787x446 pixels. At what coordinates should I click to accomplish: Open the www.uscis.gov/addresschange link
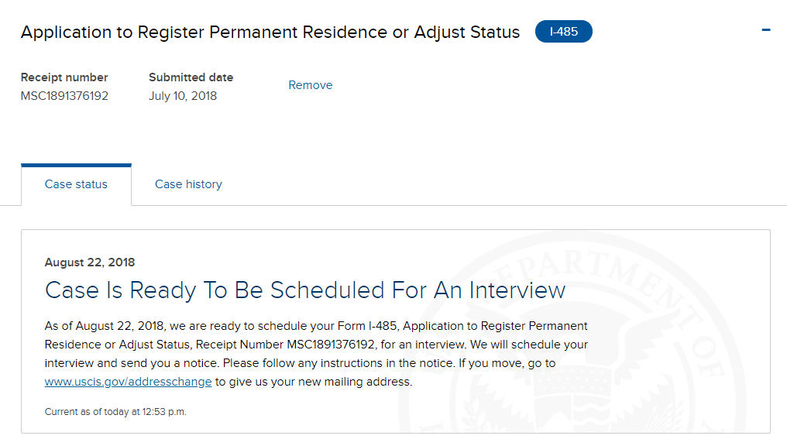pos(128,382)
